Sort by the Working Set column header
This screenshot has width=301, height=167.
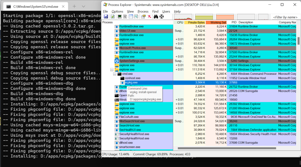click(x=216, y=22)
